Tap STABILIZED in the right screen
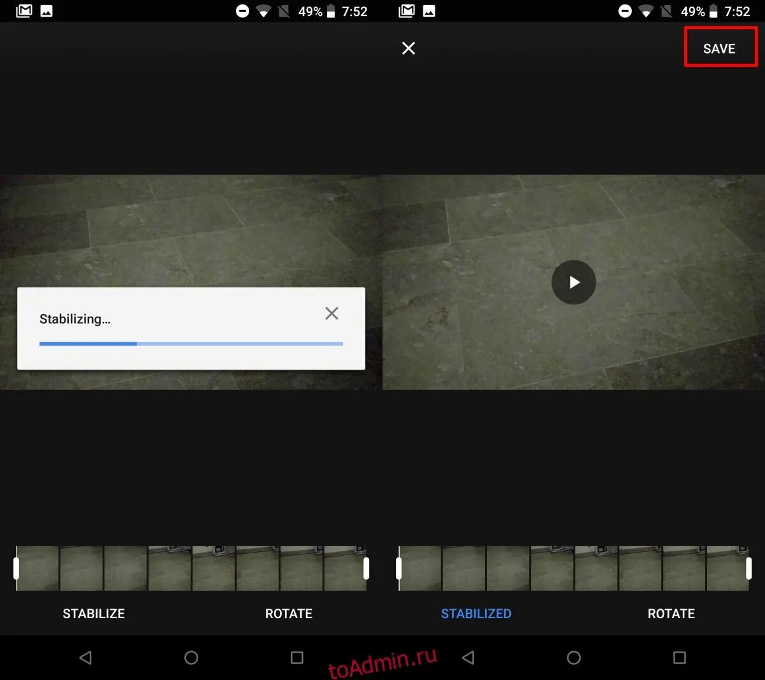Image resolution: width=765 pixels, height=680 pixels. tap(476, 614)
